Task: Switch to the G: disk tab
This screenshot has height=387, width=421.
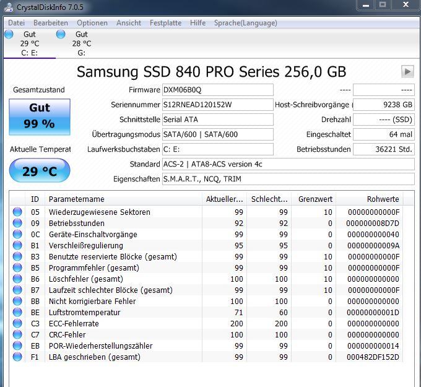Action: click(82, 43)
